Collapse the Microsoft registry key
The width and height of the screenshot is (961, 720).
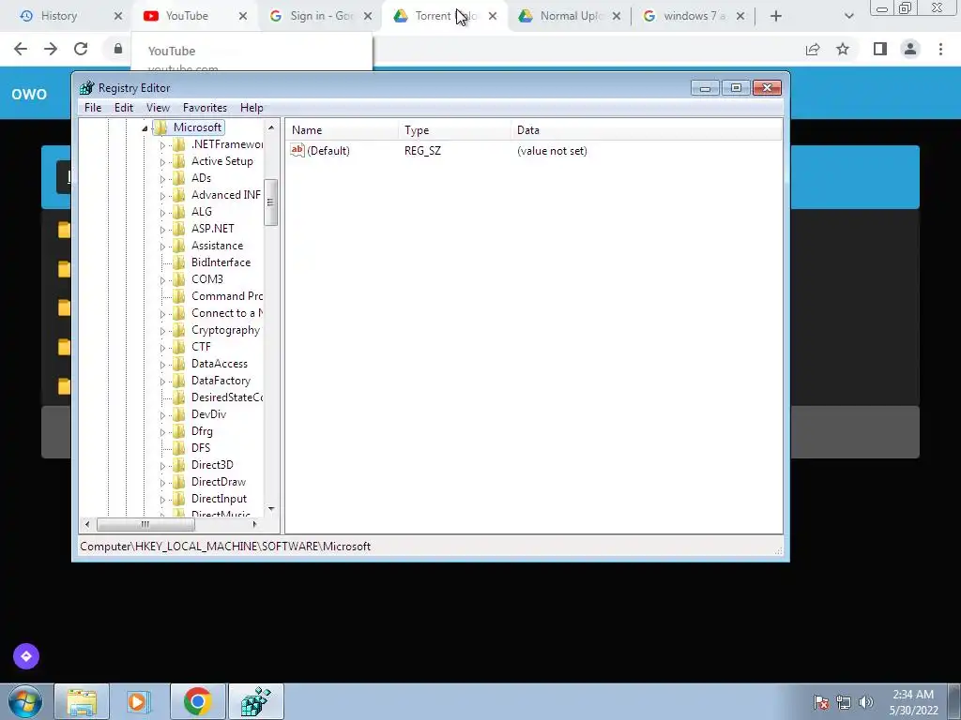(x=145, y=127)
